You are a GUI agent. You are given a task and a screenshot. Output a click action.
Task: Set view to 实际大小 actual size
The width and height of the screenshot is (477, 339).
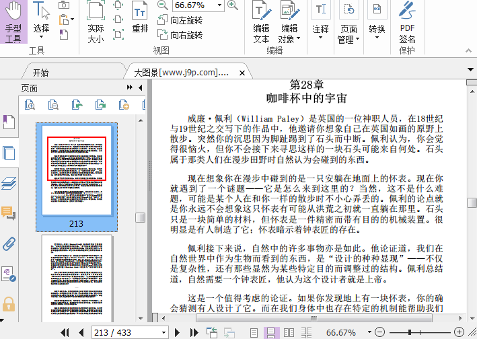[96, 22]
